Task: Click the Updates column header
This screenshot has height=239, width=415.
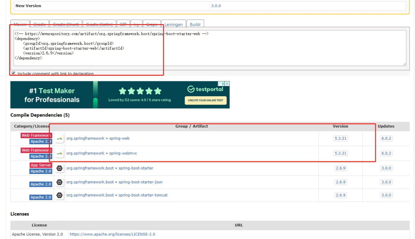Action: click(386, 126)
